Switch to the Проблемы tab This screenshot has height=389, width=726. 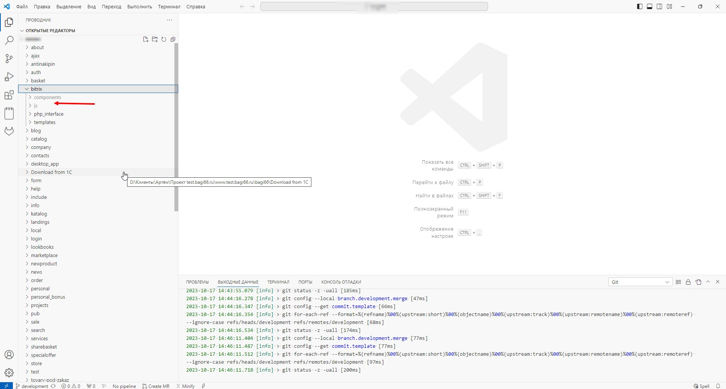(x=197, y=282)
